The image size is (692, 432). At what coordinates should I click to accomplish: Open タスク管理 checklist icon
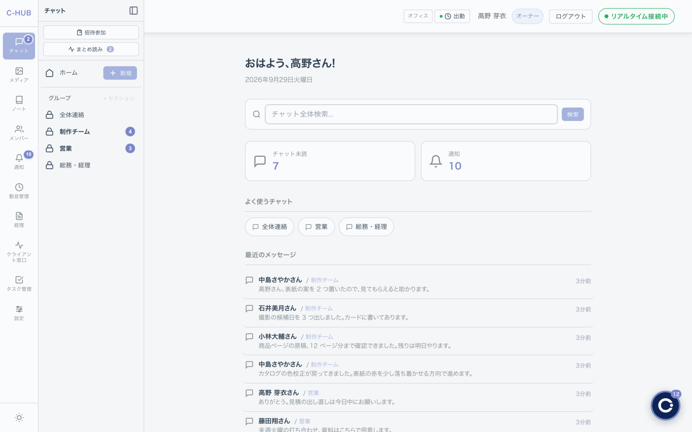coord(19,284)
